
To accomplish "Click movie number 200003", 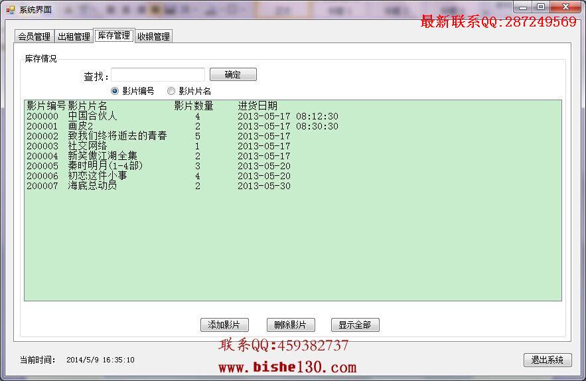I will 42,146.
